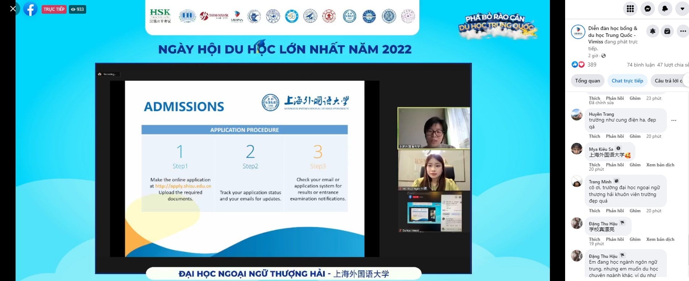Toggle the page's live notification bell
Viewport: 689px width, 281px height.
point(652,31)
